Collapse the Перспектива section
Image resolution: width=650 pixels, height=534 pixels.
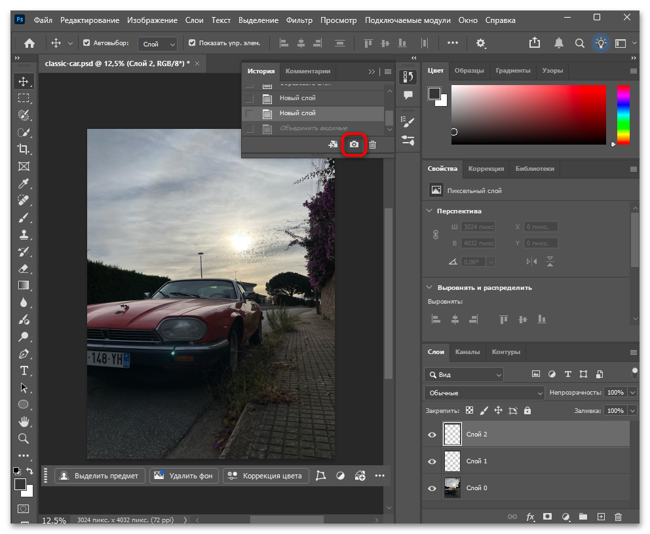(x=430, y=211)
